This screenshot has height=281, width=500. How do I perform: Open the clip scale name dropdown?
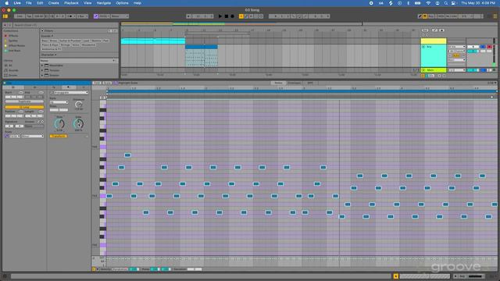click(33, 136)
